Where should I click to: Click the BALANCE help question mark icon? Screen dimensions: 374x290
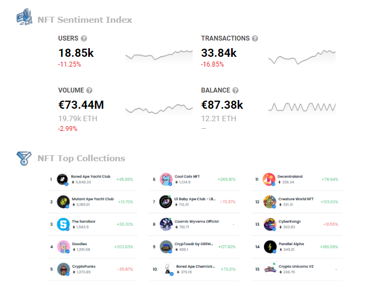235,90
